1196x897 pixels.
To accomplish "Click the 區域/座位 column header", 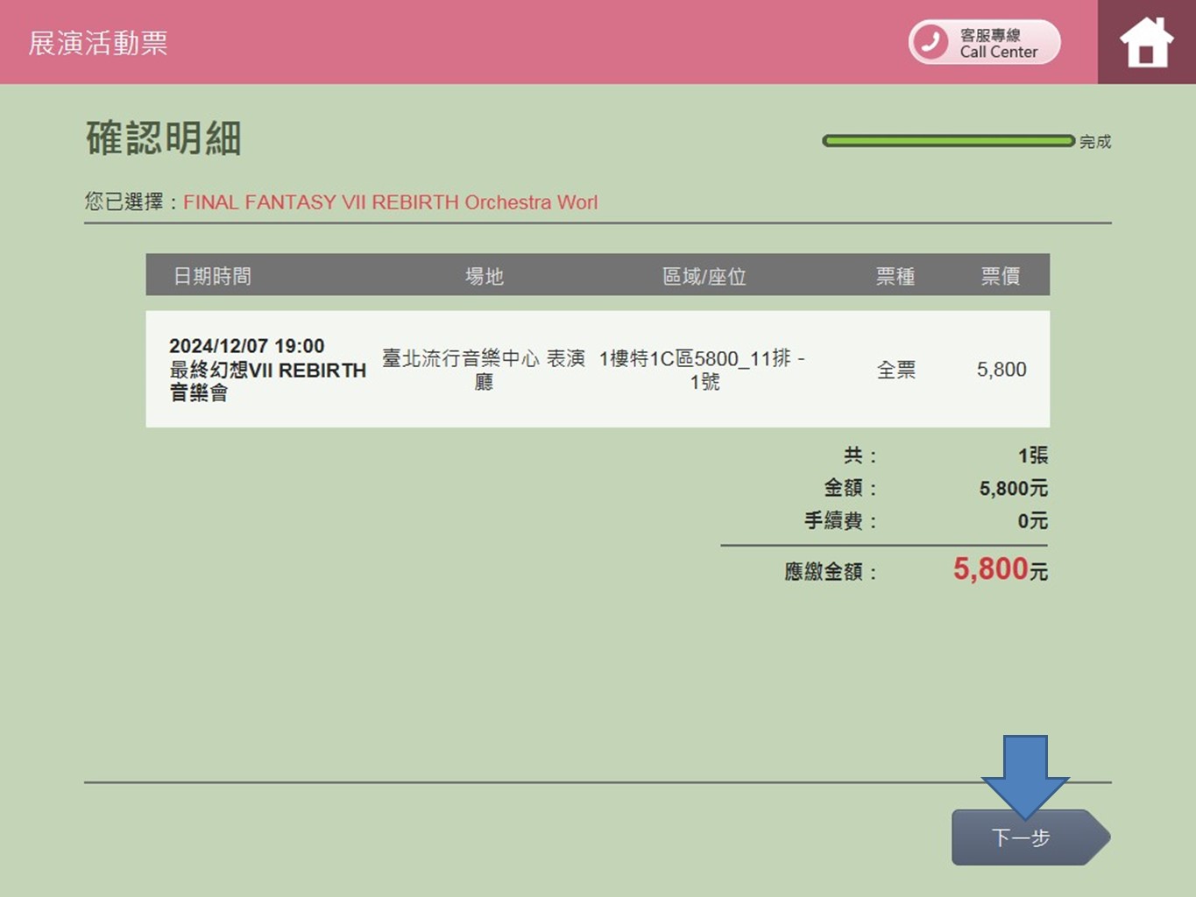I will (x=704, y=276).
